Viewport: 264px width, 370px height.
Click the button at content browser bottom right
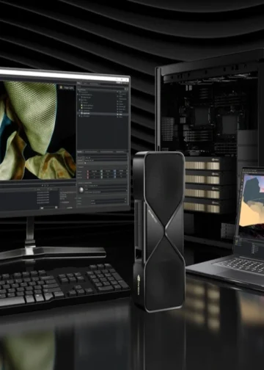(x=70, y=208)
